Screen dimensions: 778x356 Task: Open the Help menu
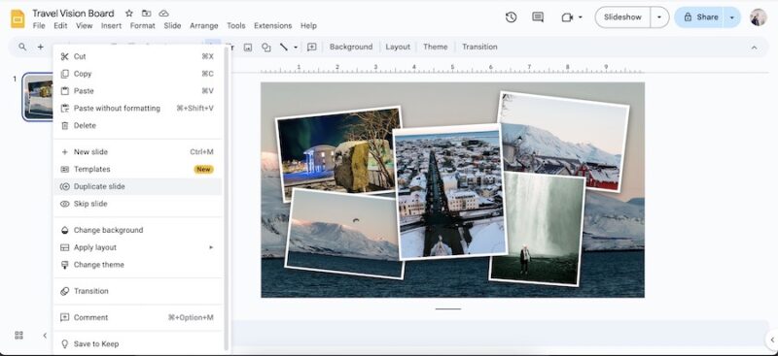pos(308,26)
